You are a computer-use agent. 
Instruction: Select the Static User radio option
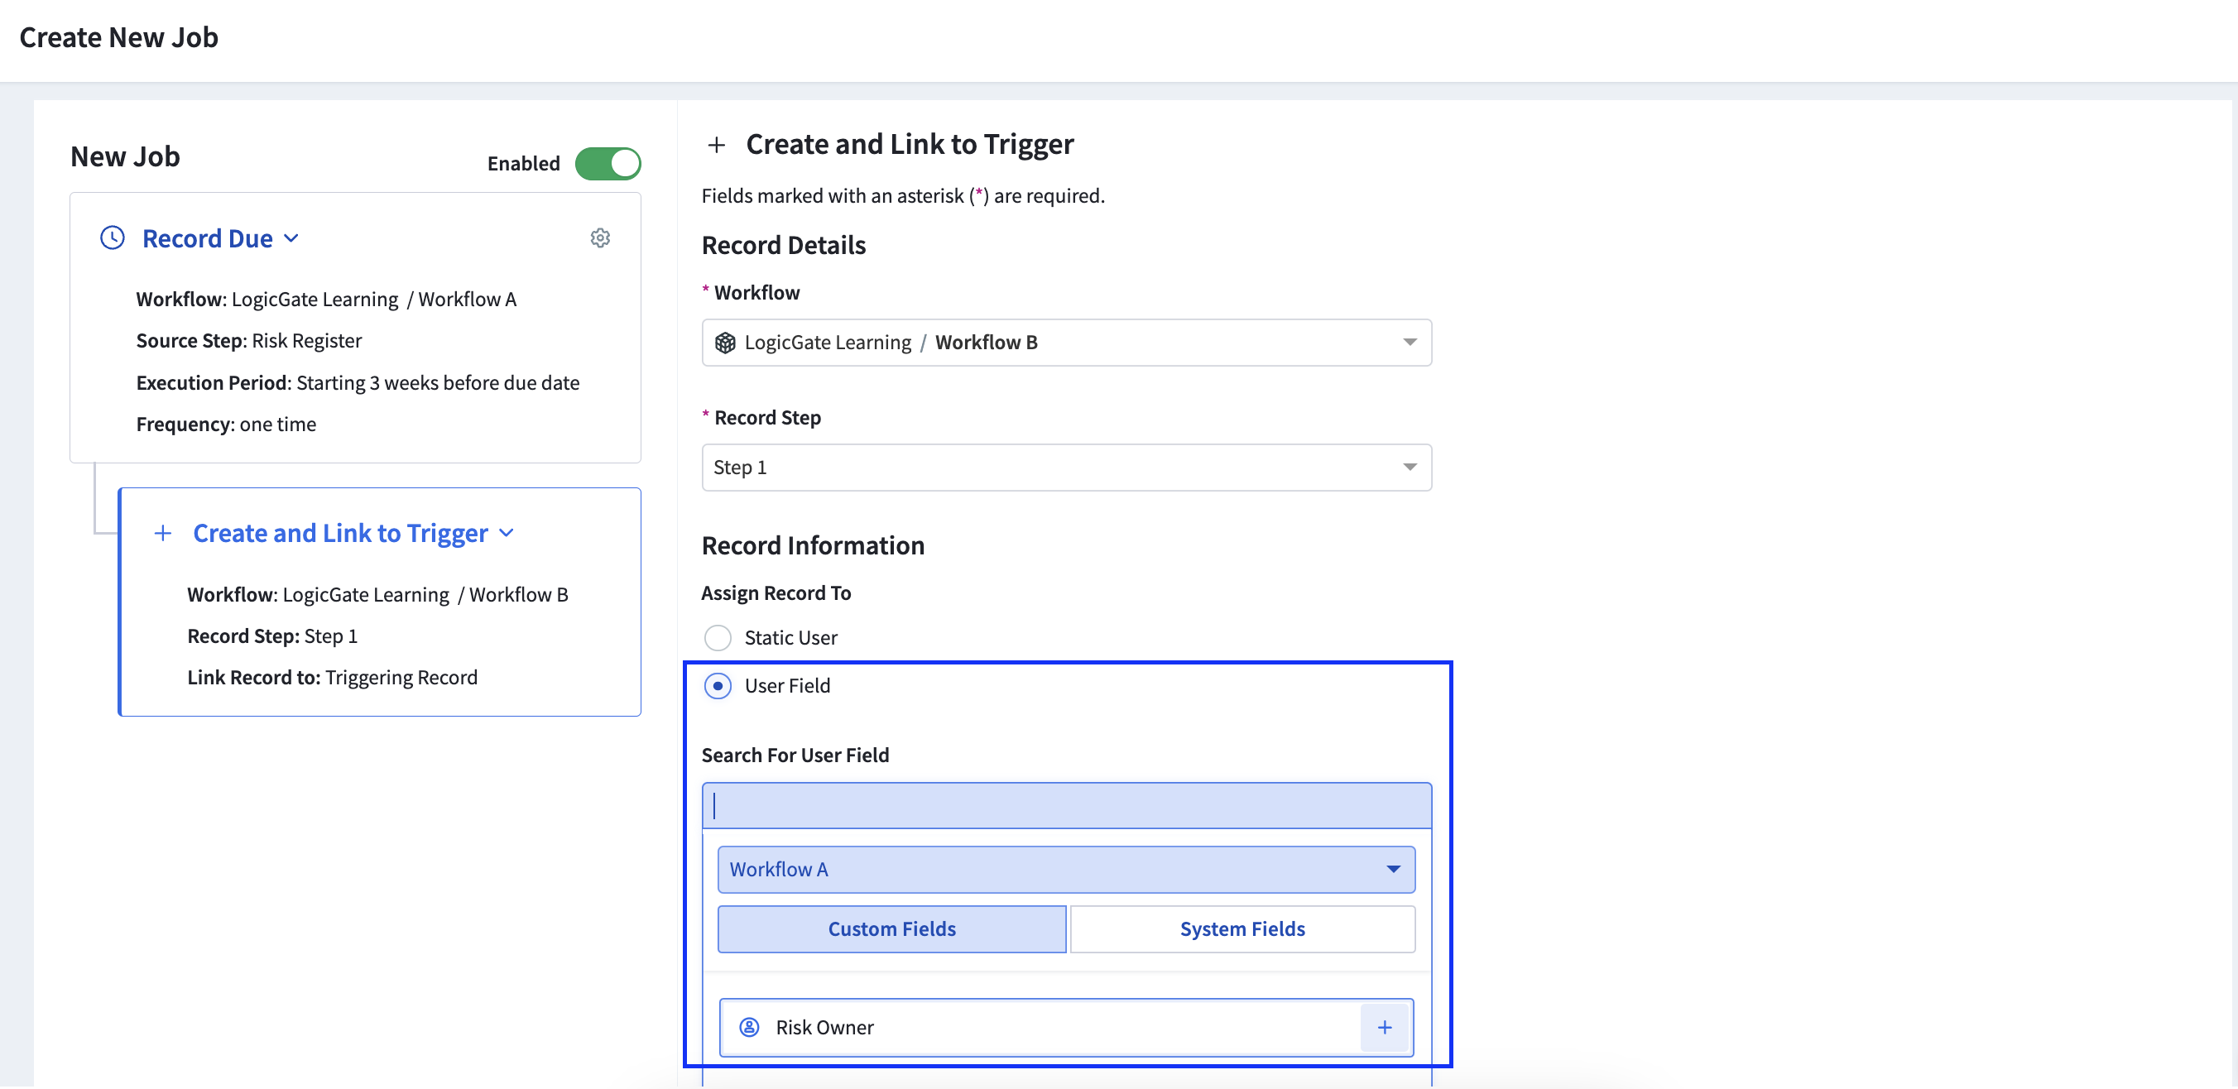pyautogui.click(x=718, y=637)
